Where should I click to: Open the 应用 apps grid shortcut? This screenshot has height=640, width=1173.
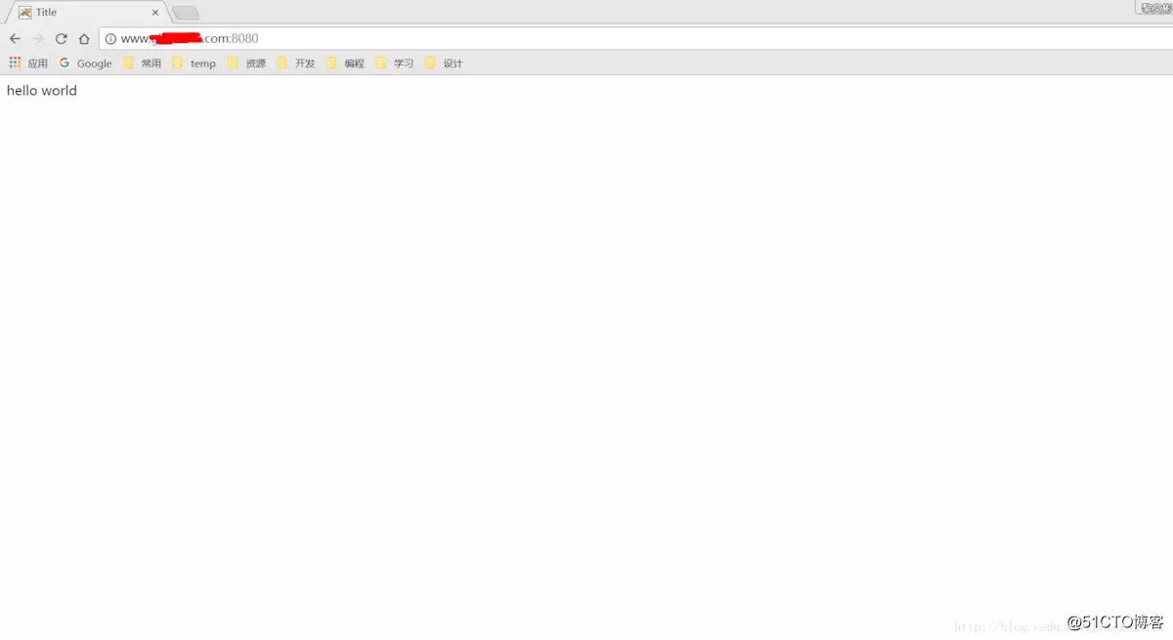click(28, 64)
